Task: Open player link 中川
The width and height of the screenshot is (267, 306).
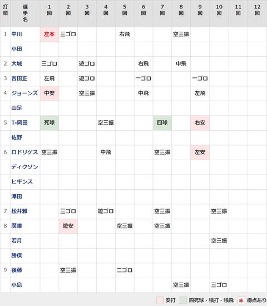Action: (17, 34)
